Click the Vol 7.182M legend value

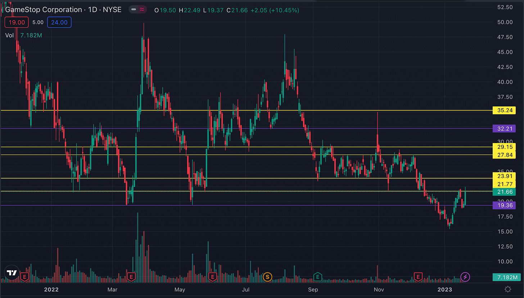32,36
